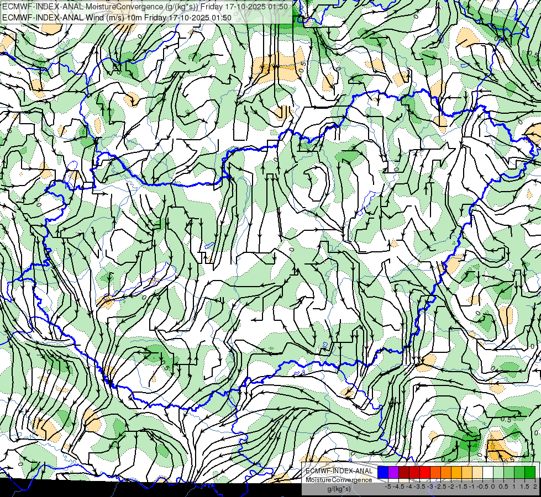The image size is (541, 497).
Task: Click the 1 legend tick label
Action: click(x=514, y=487)
